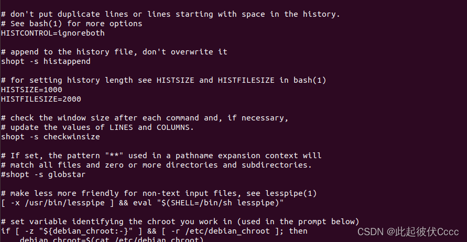This screenshot has width=467, height=242.
Task: Click the HISTFILESIZE=2000 setting line
Action: click(41, 99)
